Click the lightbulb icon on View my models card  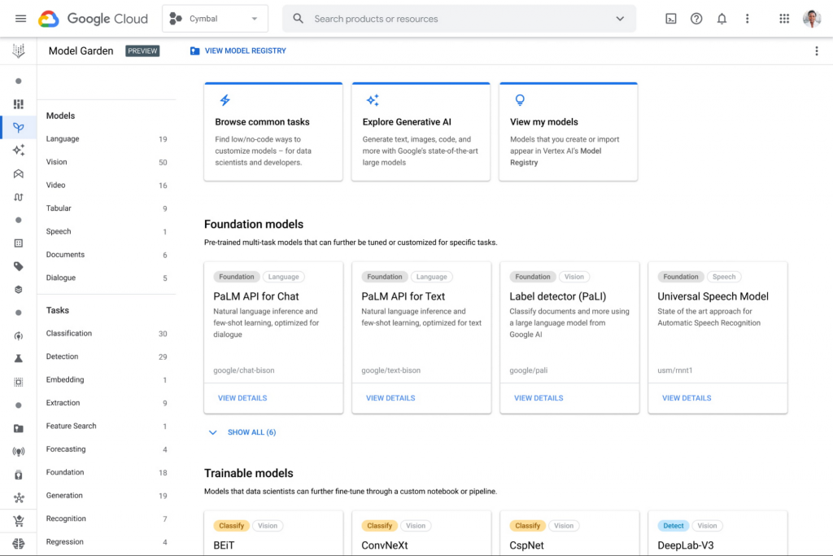(x=520, y=100)
